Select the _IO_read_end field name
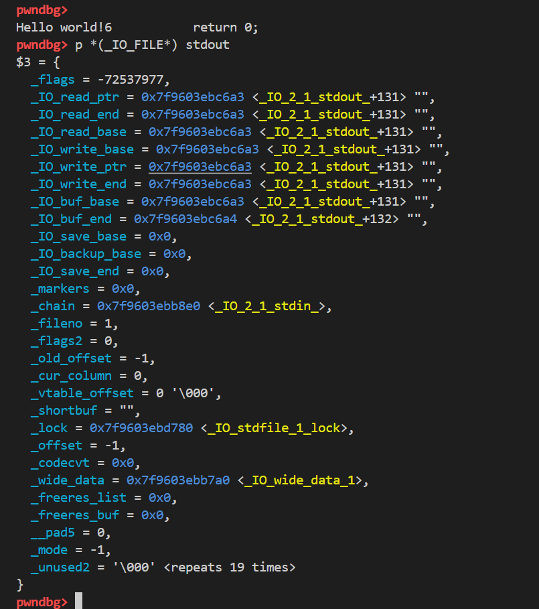This screenshot has width=539, height=609. [75, 115]
